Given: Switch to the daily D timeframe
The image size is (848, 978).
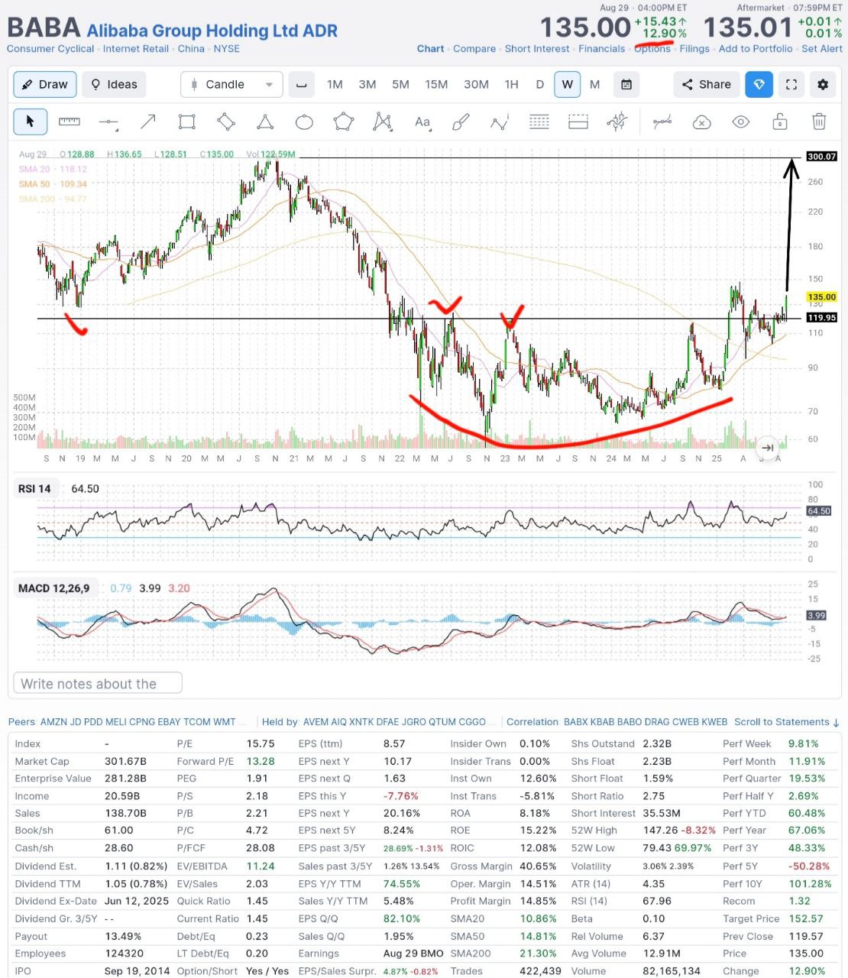Looking at the screenshot, I should [x=539, y=85].
